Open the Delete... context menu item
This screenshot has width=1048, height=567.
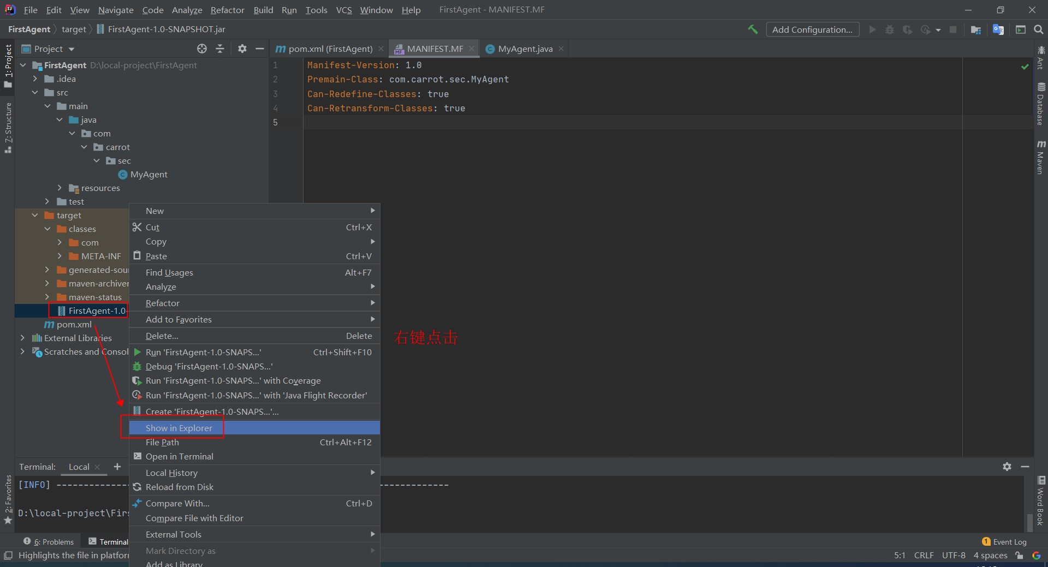point(254,336)
